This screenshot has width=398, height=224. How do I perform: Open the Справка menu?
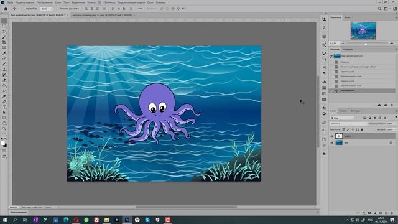point(160,2)
